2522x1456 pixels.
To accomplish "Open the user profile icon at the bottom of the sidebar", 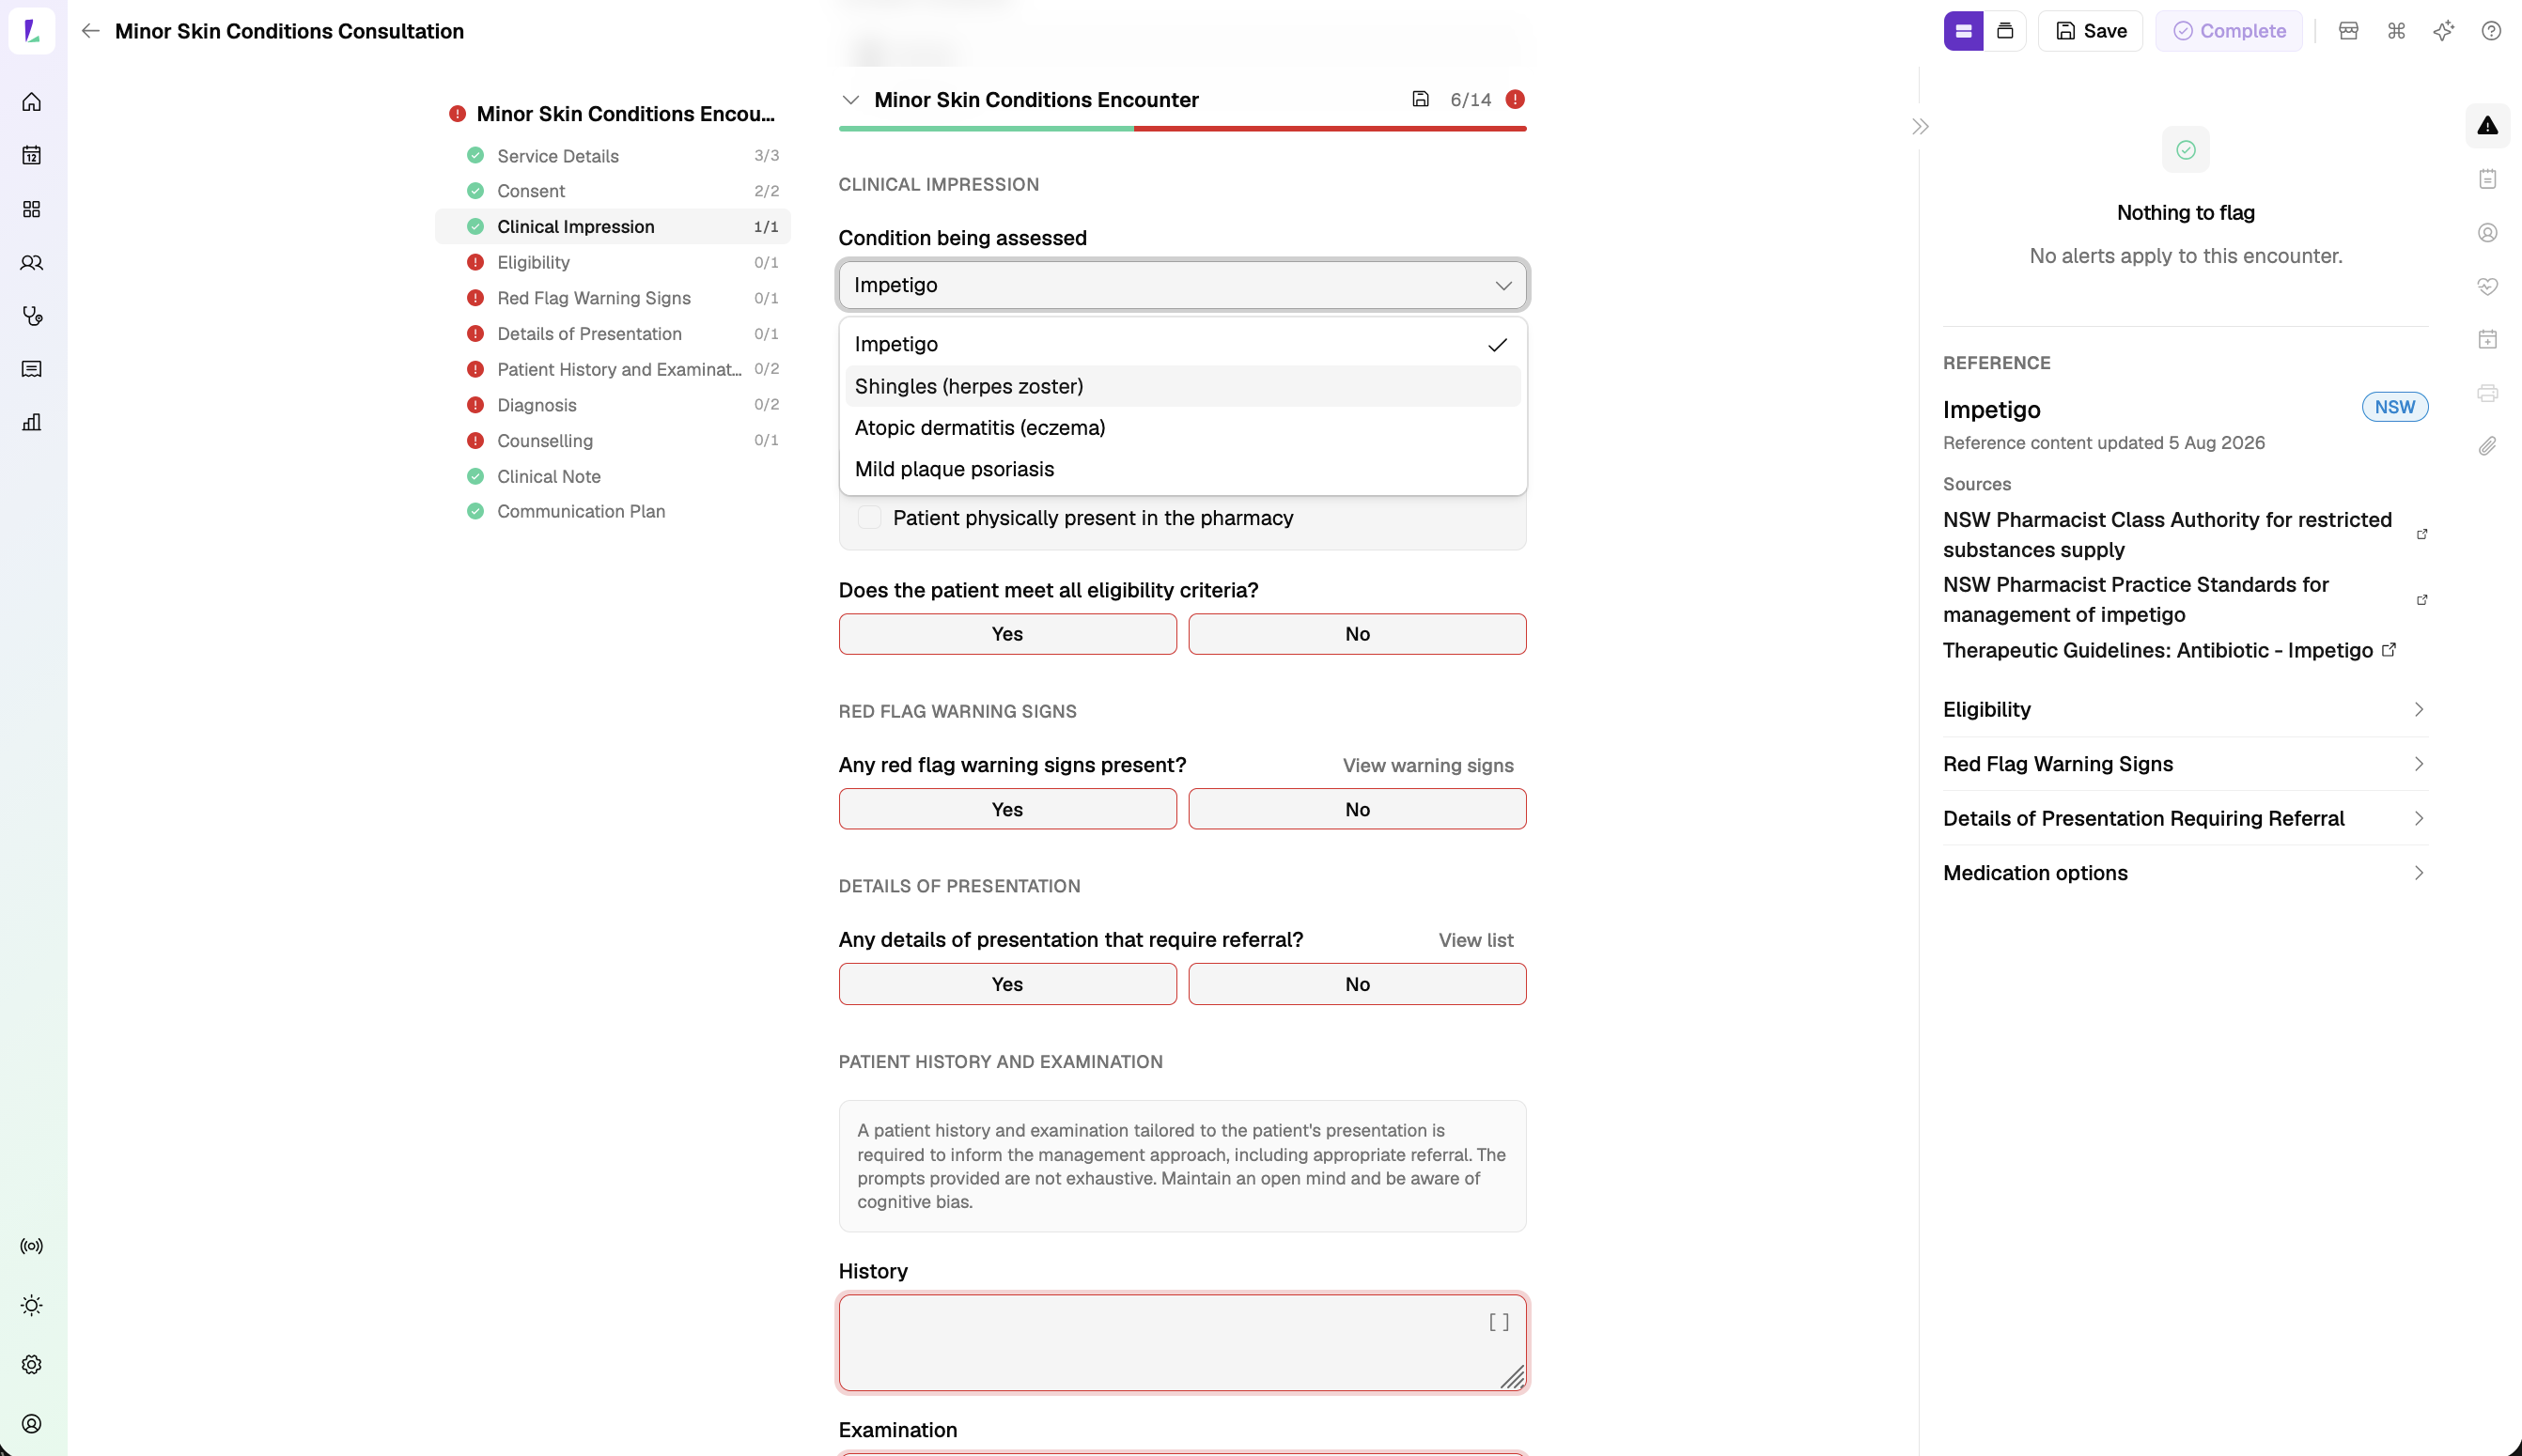I will [x=32, y=1423].
